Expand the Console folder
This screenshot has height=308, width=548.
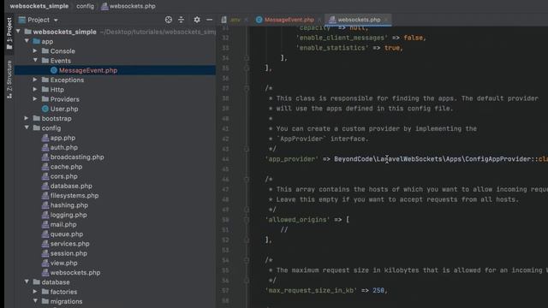[x=35, y=51]
